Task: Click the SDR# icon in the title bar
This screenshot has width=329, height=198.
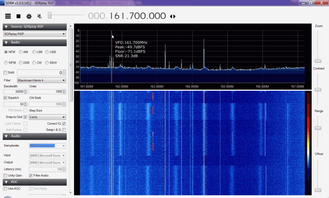Action: pyautogui.click(x=3, y=3)
